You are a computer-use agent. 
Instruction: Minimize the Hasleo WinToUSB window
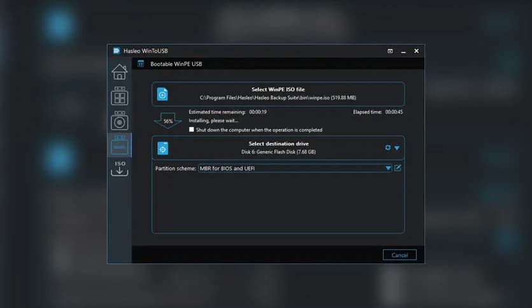pyautogui.click(x=403, y=51)
